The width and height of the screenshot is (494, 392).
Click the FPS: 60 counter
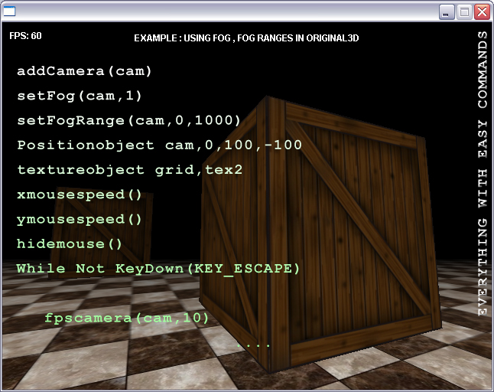click(25, 36)
